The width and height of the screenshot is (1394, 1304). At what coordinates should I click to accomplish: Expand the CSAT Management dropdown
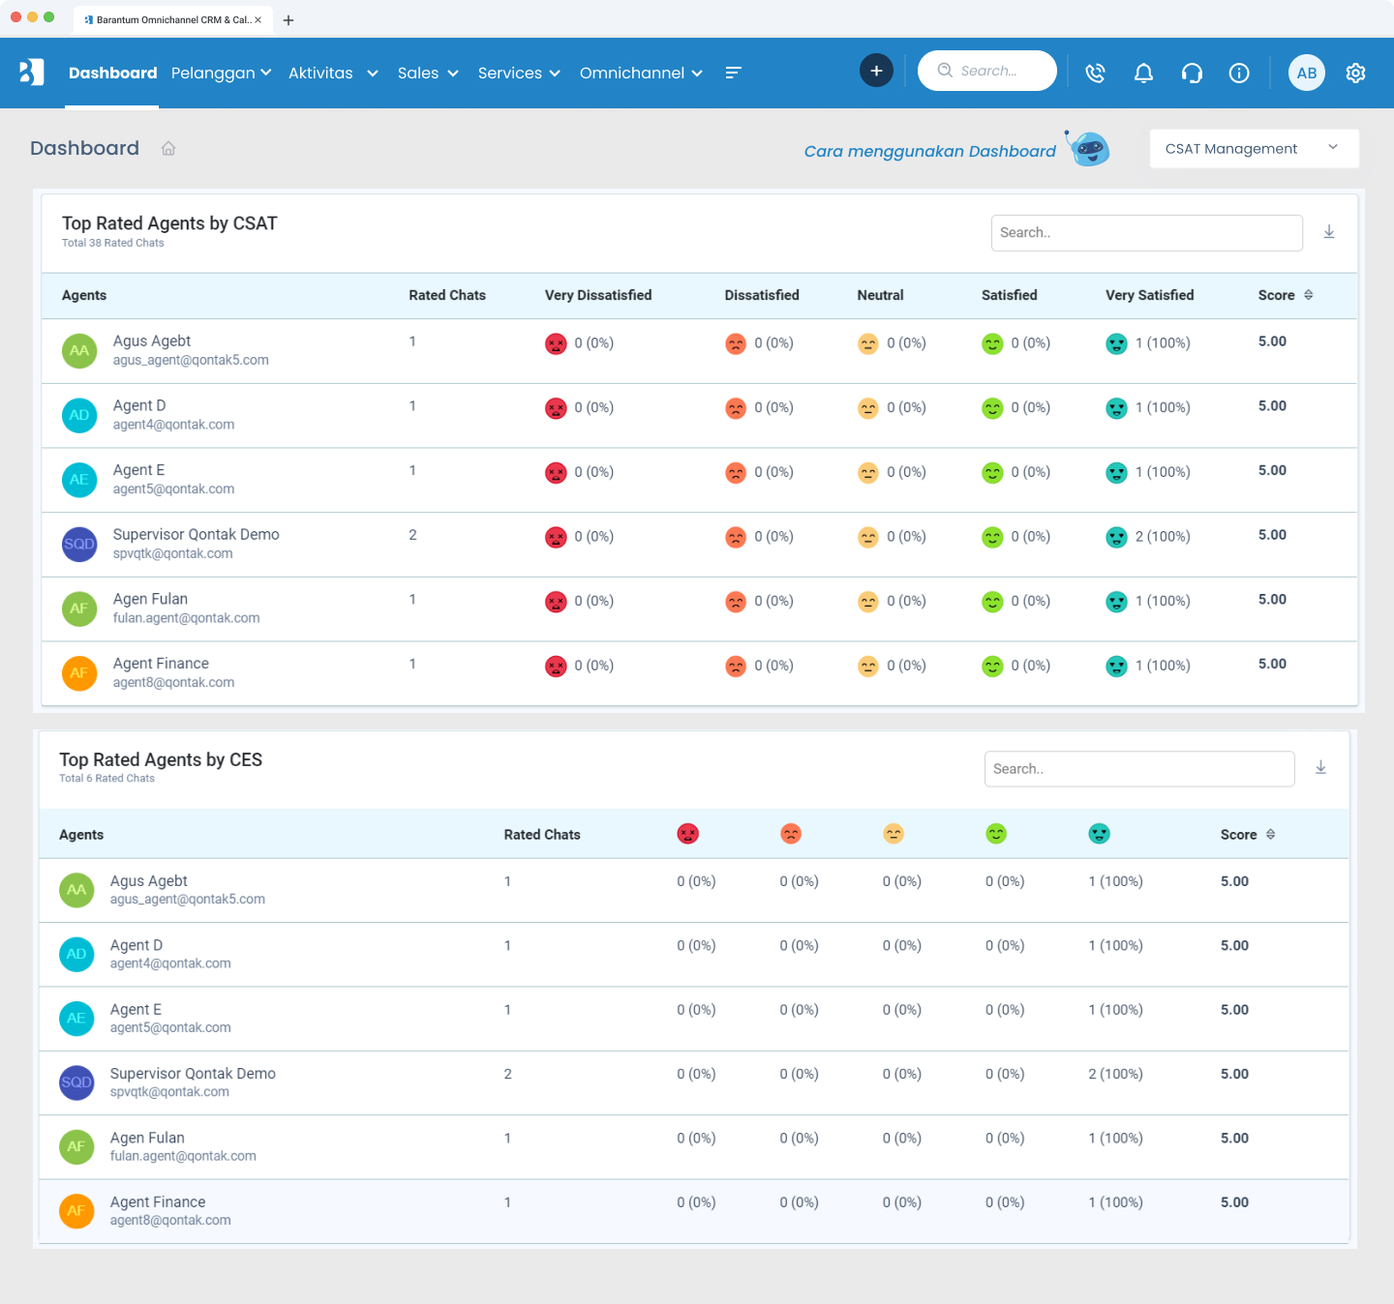tap(1254, 149)
